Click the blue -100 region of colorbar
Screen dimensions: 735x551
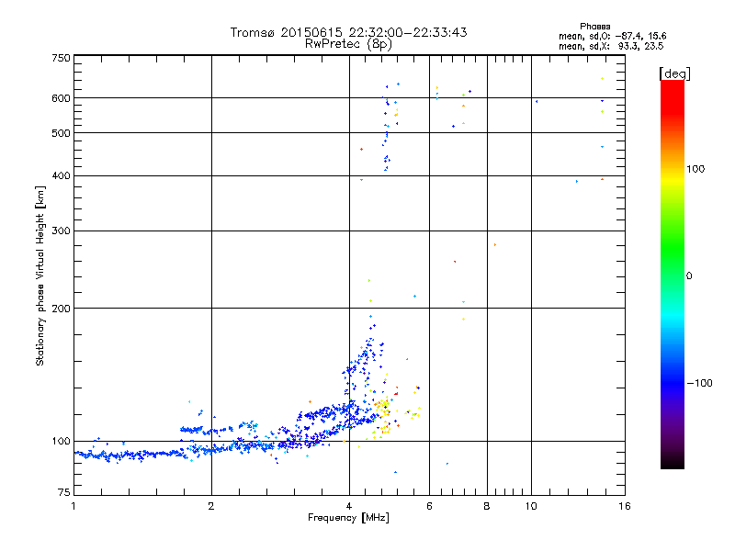click(x=673, y=383)
